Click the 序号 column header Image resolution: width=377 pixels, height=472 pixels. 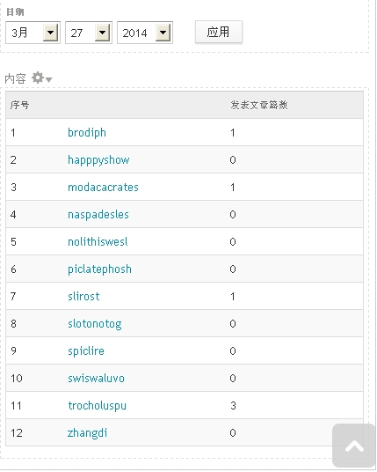pyautogui.click(x=19, y=105)
